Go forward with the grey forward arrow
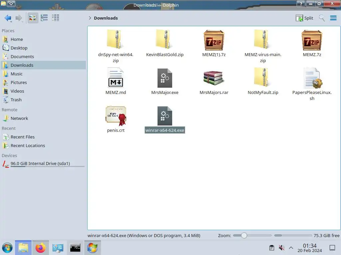The height and width of the screenshot is (255, 341). [x=19, y=18]
